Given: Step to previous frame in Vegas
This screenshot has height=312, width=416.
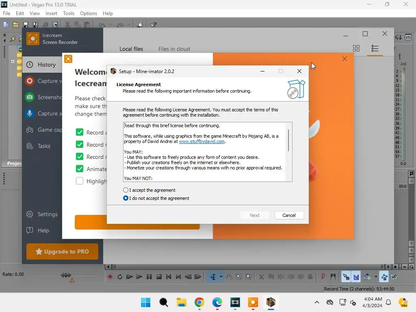Looking at the screenshot, I should click(x=188, y=277).
